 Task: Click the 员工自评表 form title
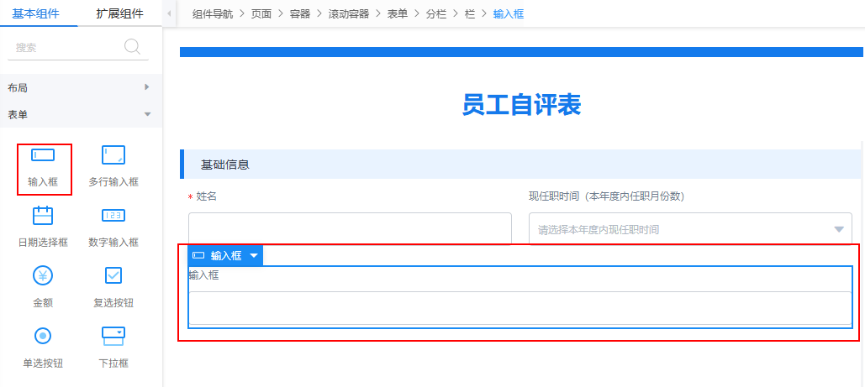tap(521, 105)
